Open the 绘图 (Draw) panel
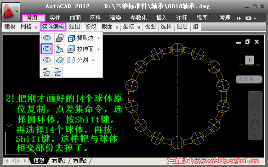Screen dimensions: 268x167 [74, 27]
